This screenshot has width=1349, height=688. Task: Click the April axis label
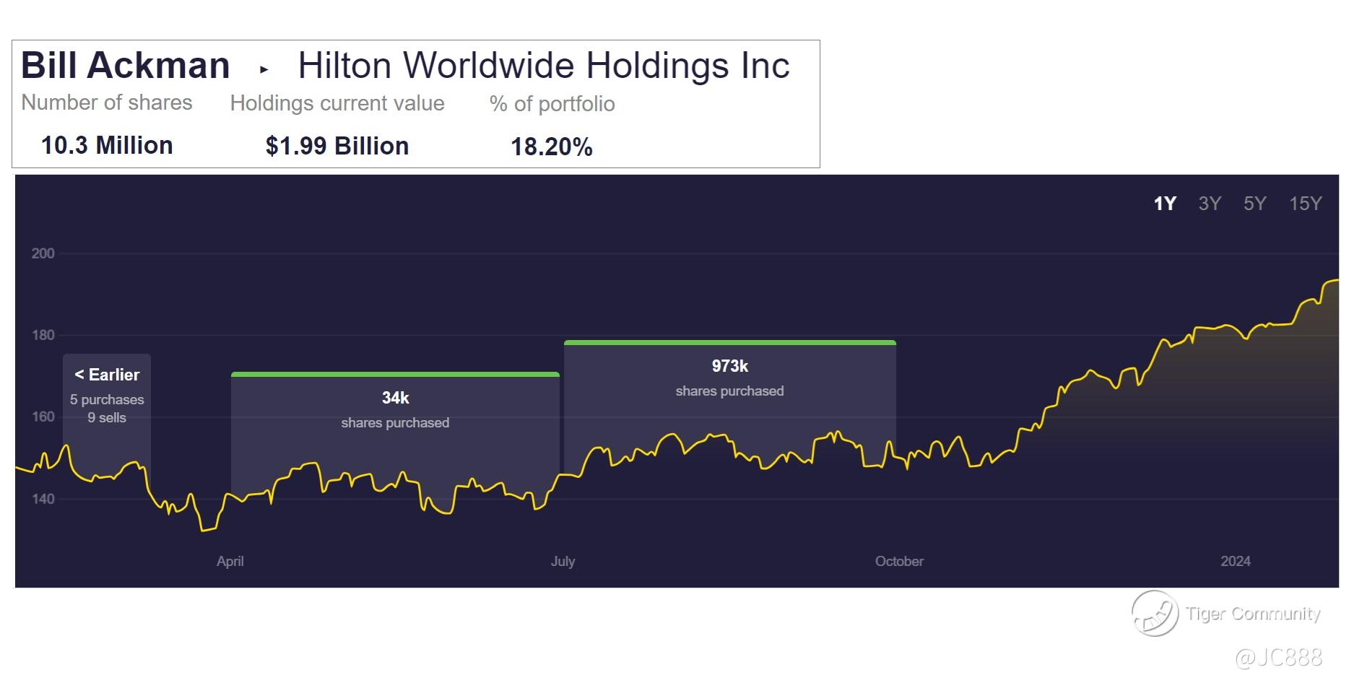230,561
